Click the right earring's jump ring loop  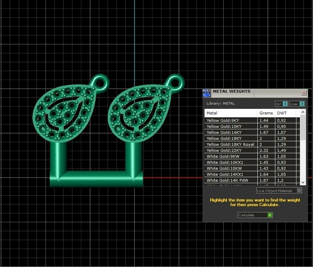pyautogui.click(x=176, y=82)
